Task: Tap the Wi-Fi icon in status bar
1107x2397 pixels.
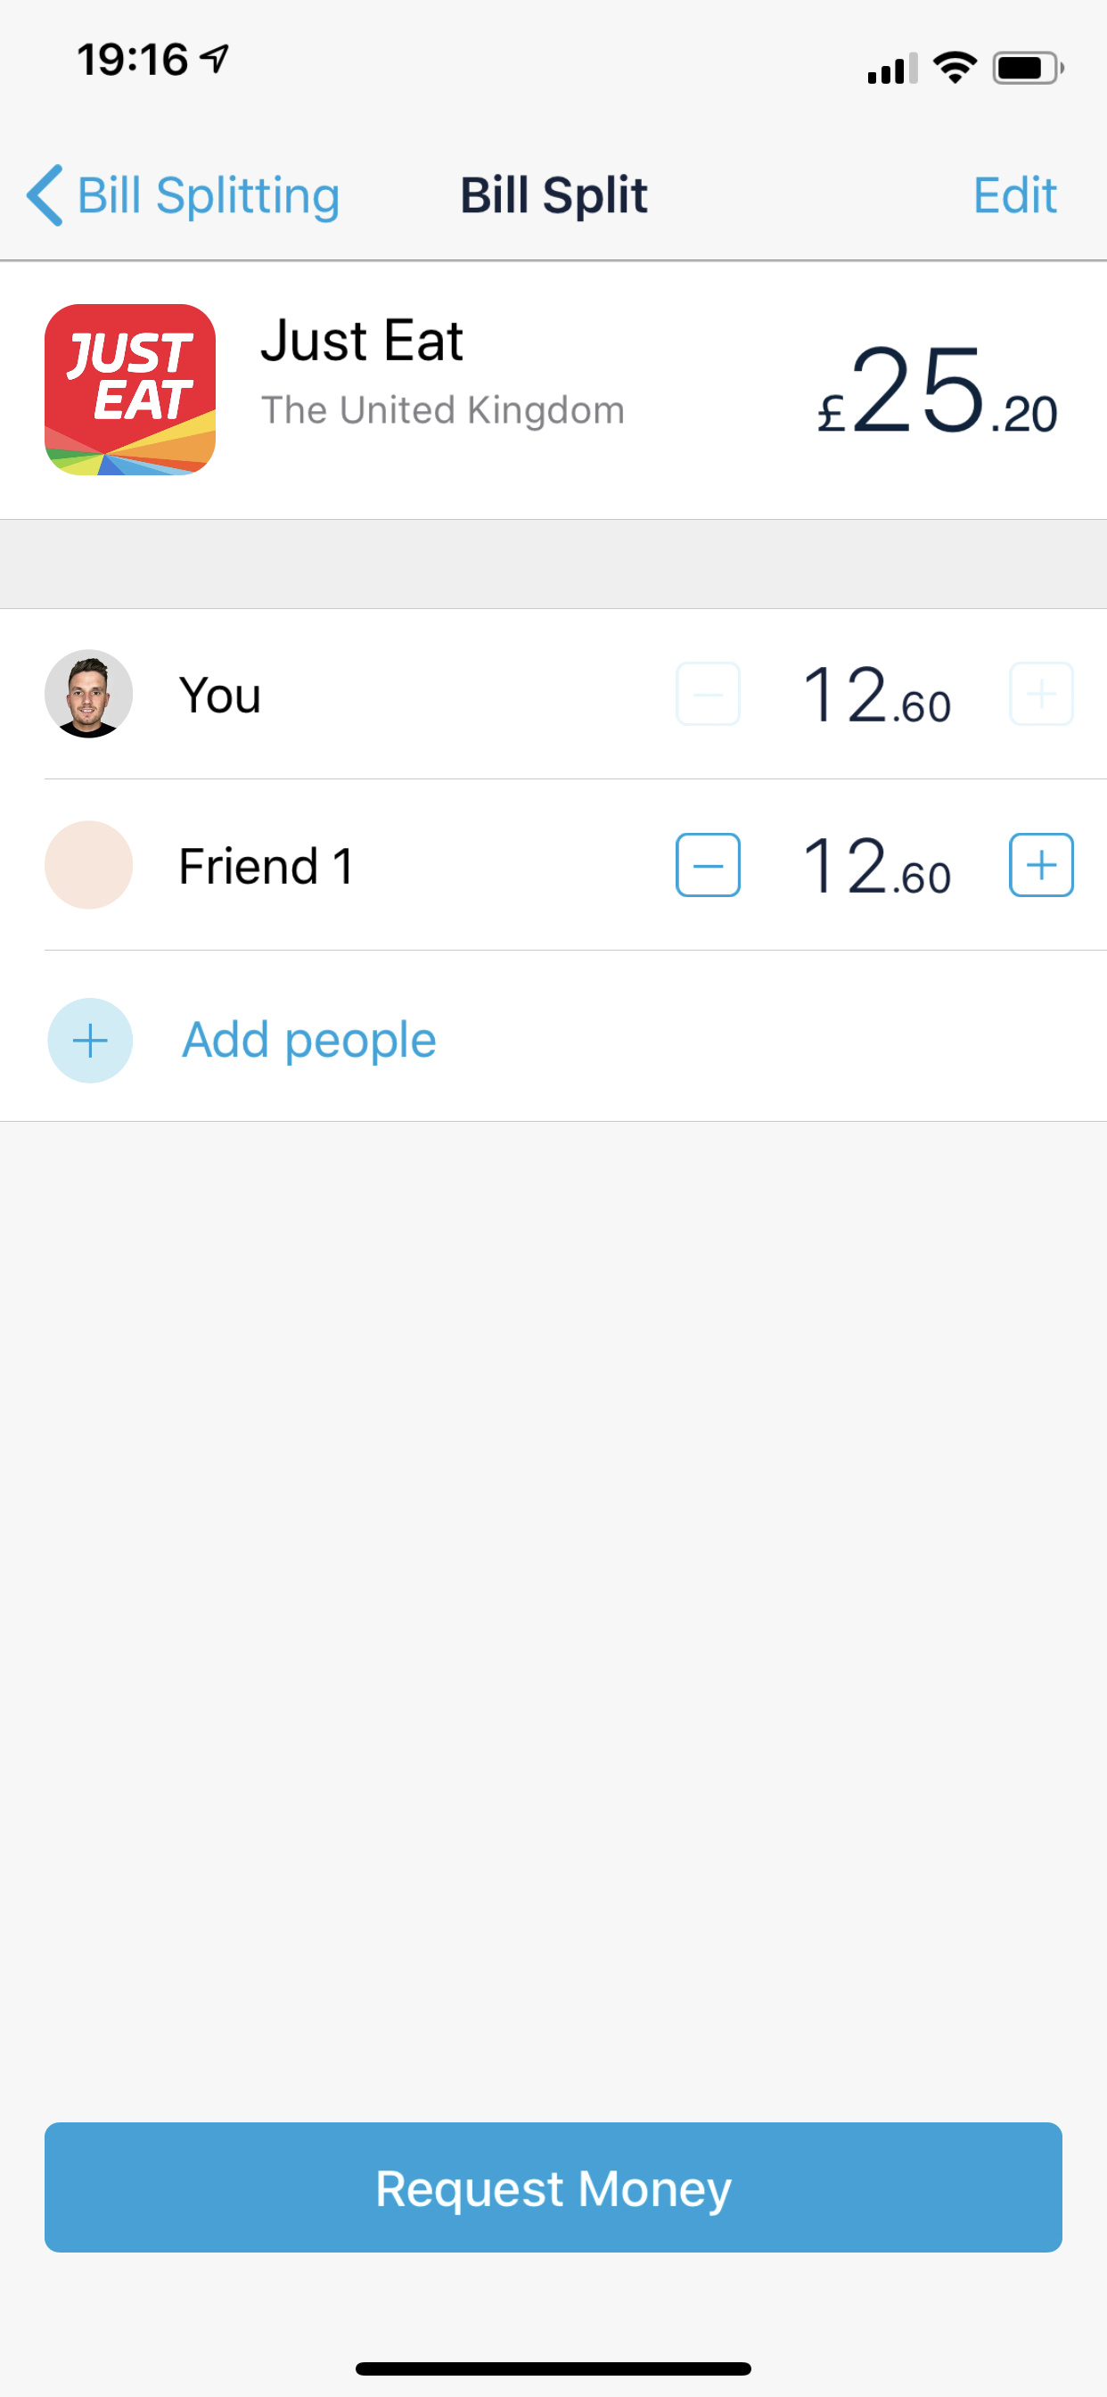Action: pyautogui.click(x=955, y=68)
